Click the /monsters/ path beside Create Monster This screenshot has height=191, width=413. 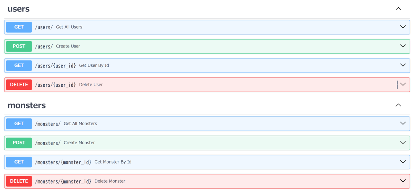(x=48, y=143)
